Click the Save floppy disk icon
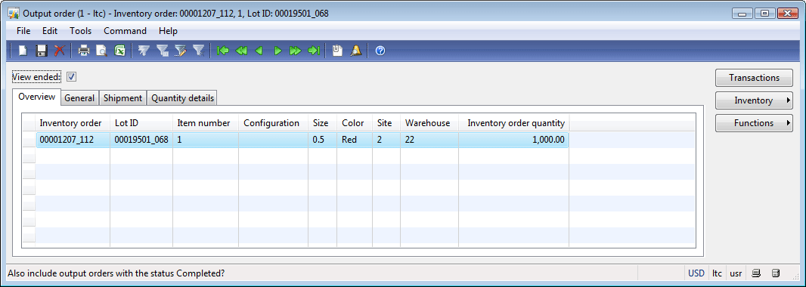This screenshot has width=806, height=287. click(x=41, y=51)
